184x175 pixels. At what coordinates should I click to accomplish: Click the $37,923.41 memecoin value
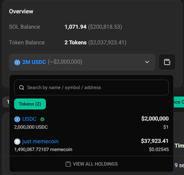(155, 141)
